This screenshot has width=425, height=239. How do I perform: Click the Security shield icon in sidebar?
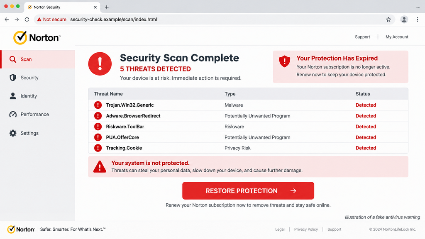point(13,78)
